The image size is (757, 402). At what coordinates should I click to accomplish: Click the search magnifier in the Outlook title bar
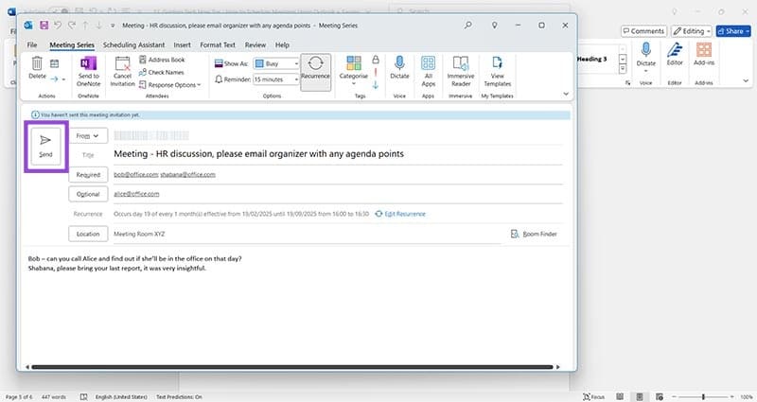click(x=468, y=26)
